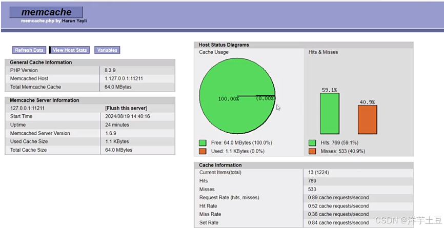Click Miss Rate value 0.36 cache requests/second
The image size is (444, 228).
[338, 214]
